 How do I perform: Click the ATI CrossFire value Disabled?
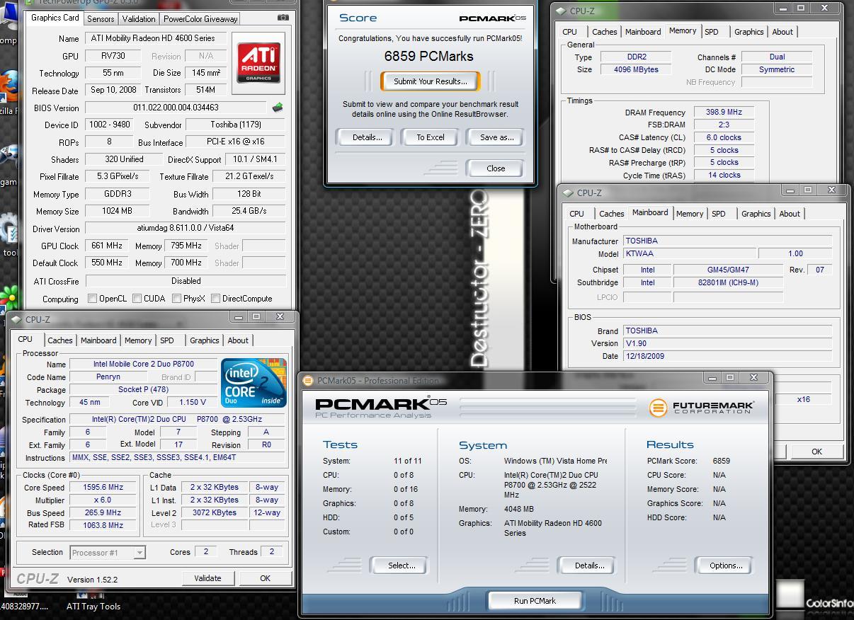tap(186, 282)
